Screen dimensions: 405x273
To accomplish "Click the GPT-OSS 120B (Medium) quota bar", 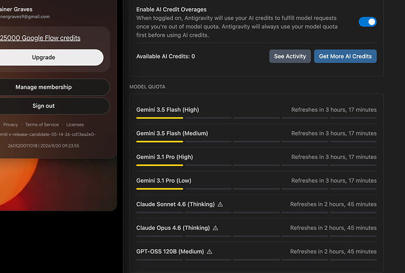I will click(256, 260).
